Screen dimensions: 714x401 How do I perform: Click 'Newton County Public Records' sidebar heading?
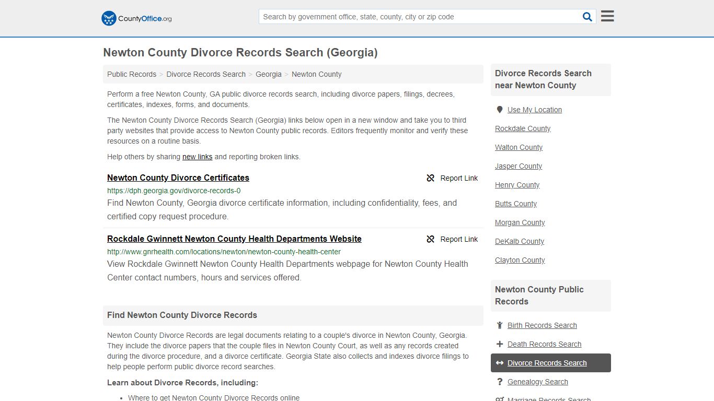(539, 296)
